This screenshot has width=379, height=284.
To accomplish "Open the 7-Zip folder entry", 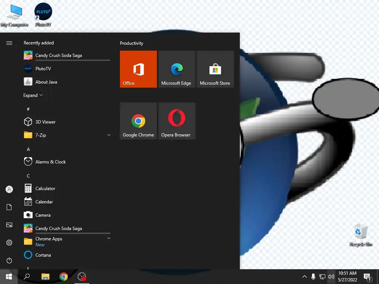I will point(67,135).
